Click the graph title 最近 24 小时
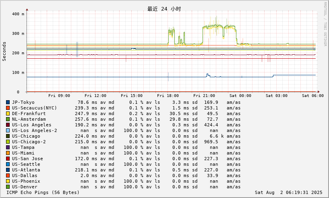 click(164, 9)
